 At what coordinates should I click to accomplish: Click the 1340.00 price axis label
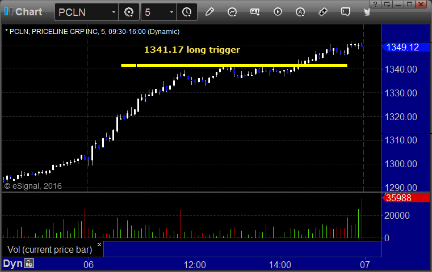tap(401, 69)
